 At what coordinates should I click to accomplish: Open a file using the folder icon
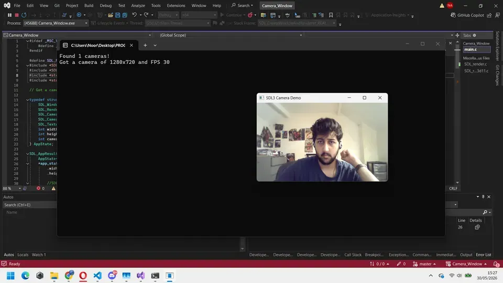(x=111, y=15)
